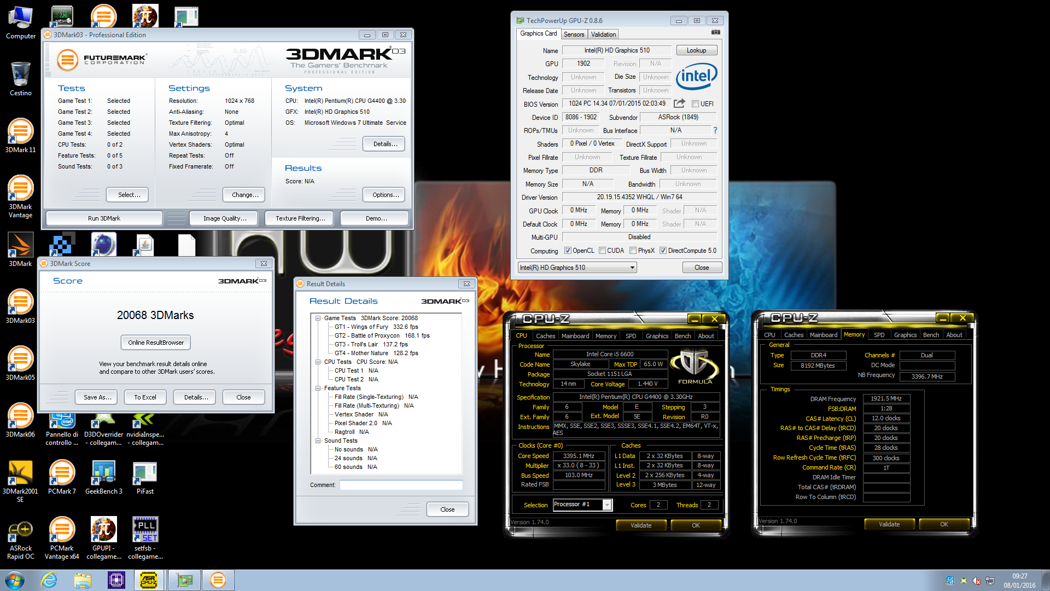Click Options button under Results
The height and width of the screenshot is (591, 1050).
[x=385, y=195]
